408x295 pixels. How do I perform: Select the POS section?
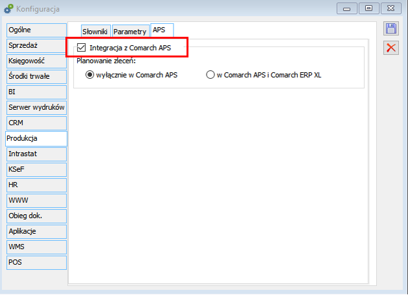pos(36,263)
